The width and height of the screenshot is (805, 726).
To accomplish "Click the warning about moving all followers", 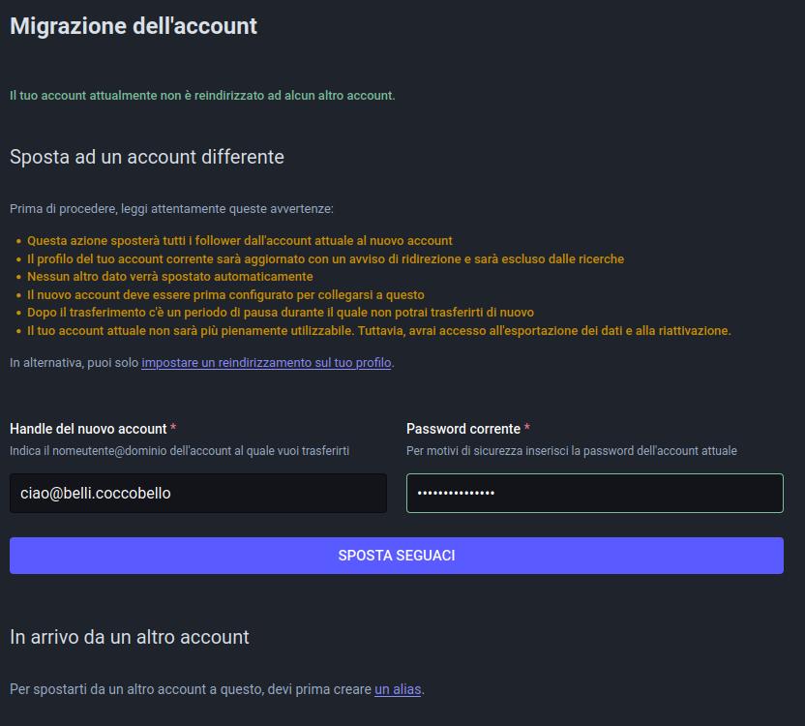I will point(240,240).
